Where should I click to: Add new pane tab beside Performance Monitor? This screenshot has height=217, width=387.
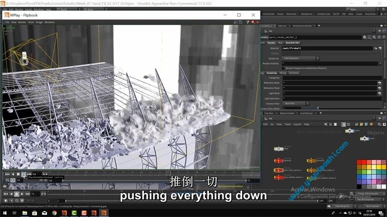click(x=319, y=26)
